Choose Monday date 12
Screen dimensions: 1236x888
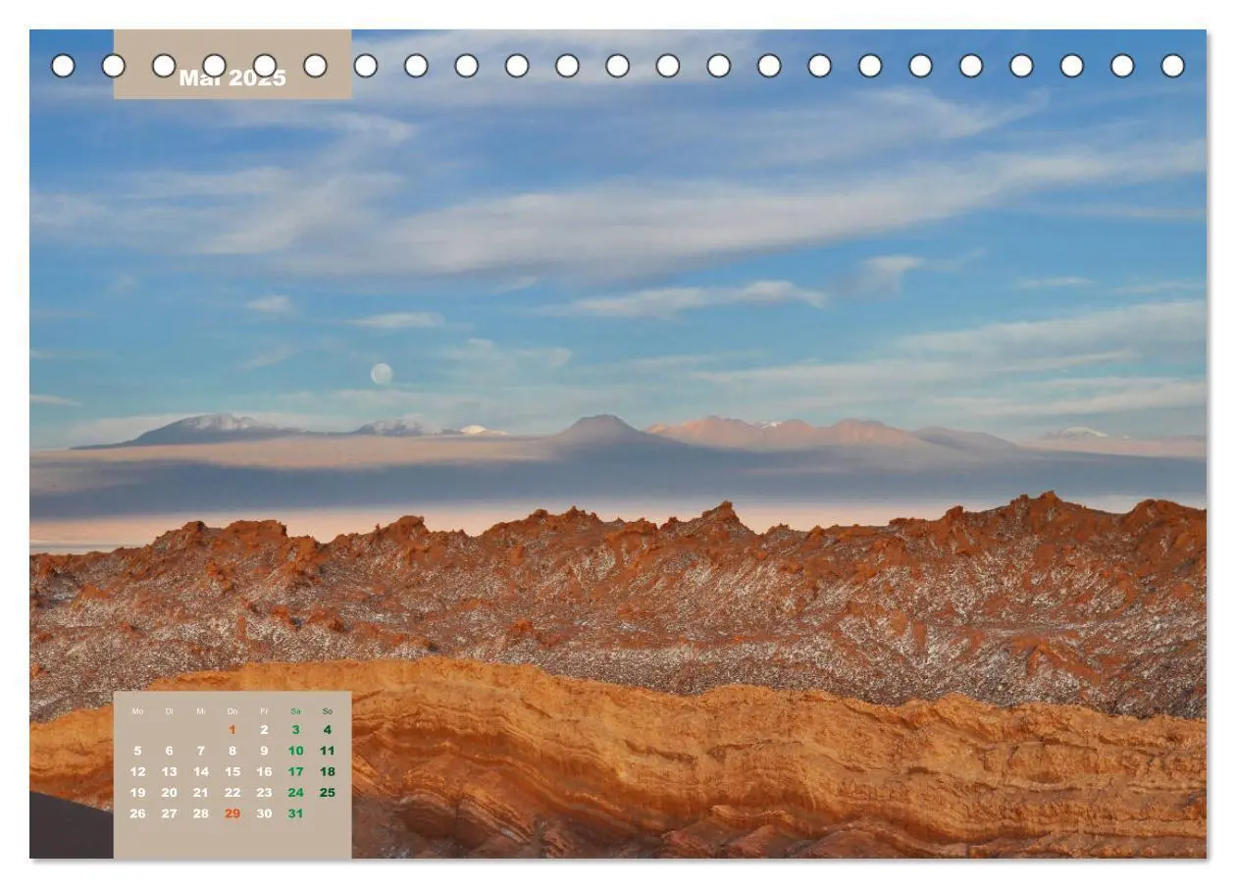(x=137, y=772)
